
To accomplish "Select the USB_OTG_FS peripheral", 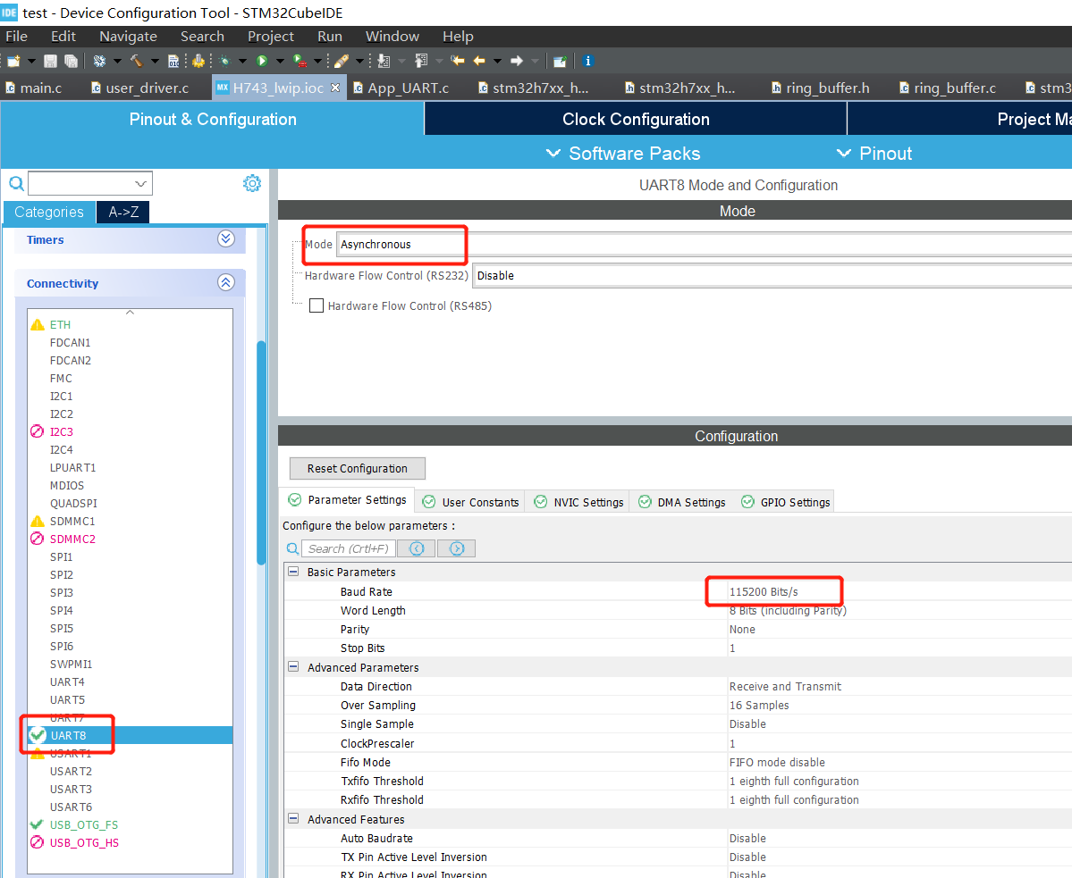I will (x=83, y=824).
